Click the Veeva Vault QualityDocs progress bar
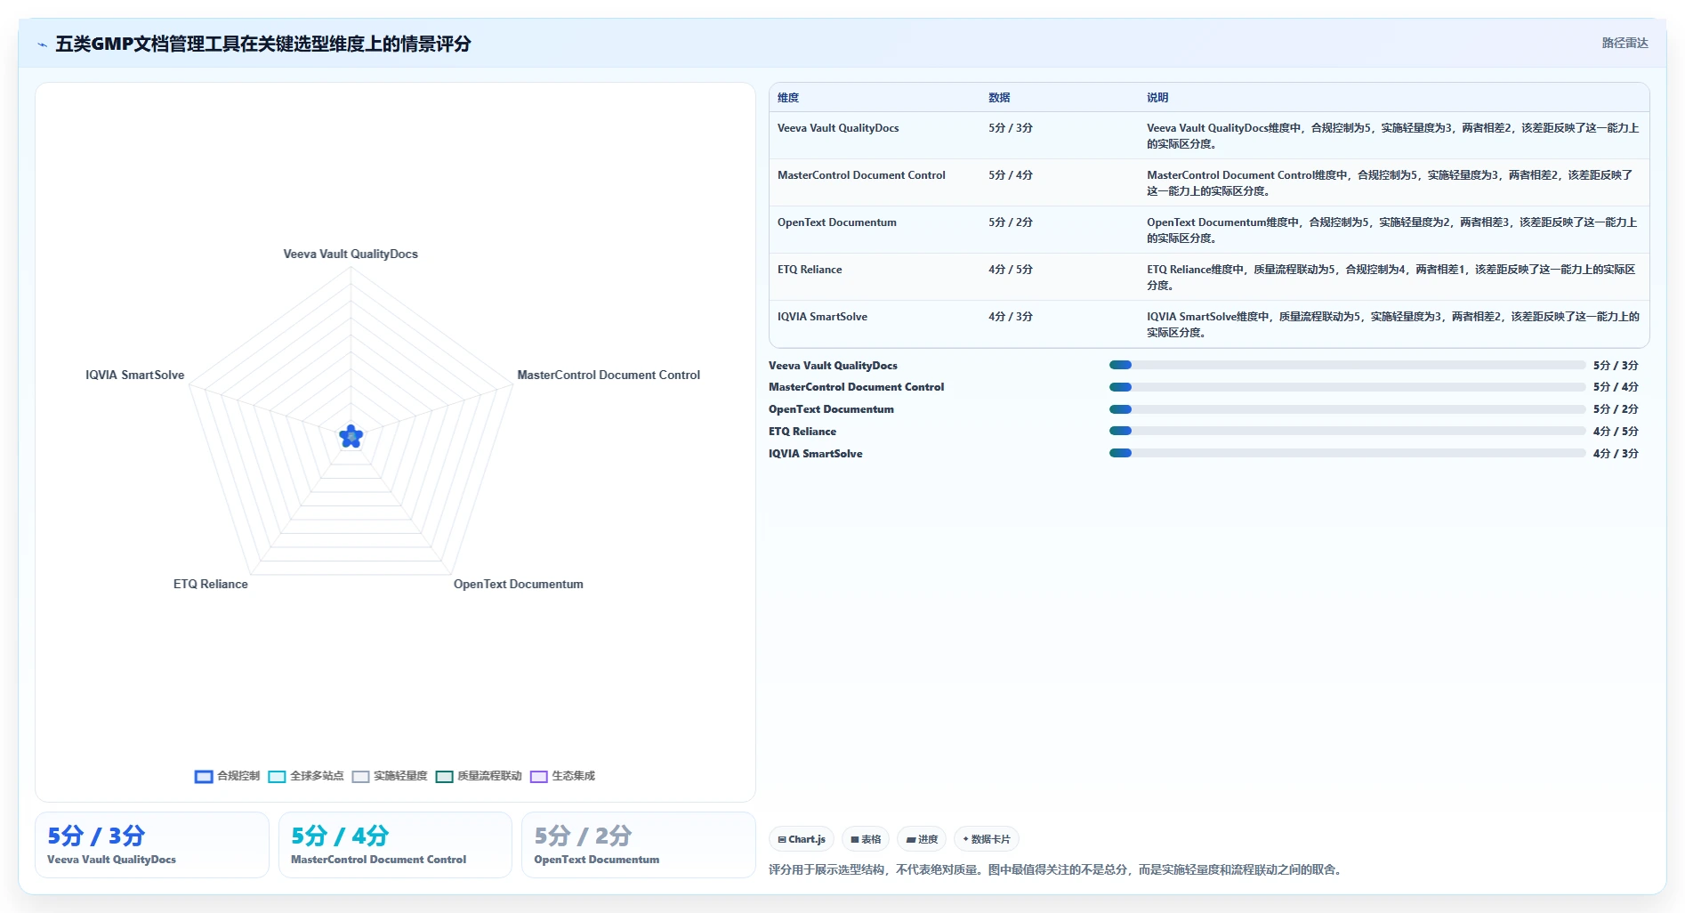 click(1347, 365)
